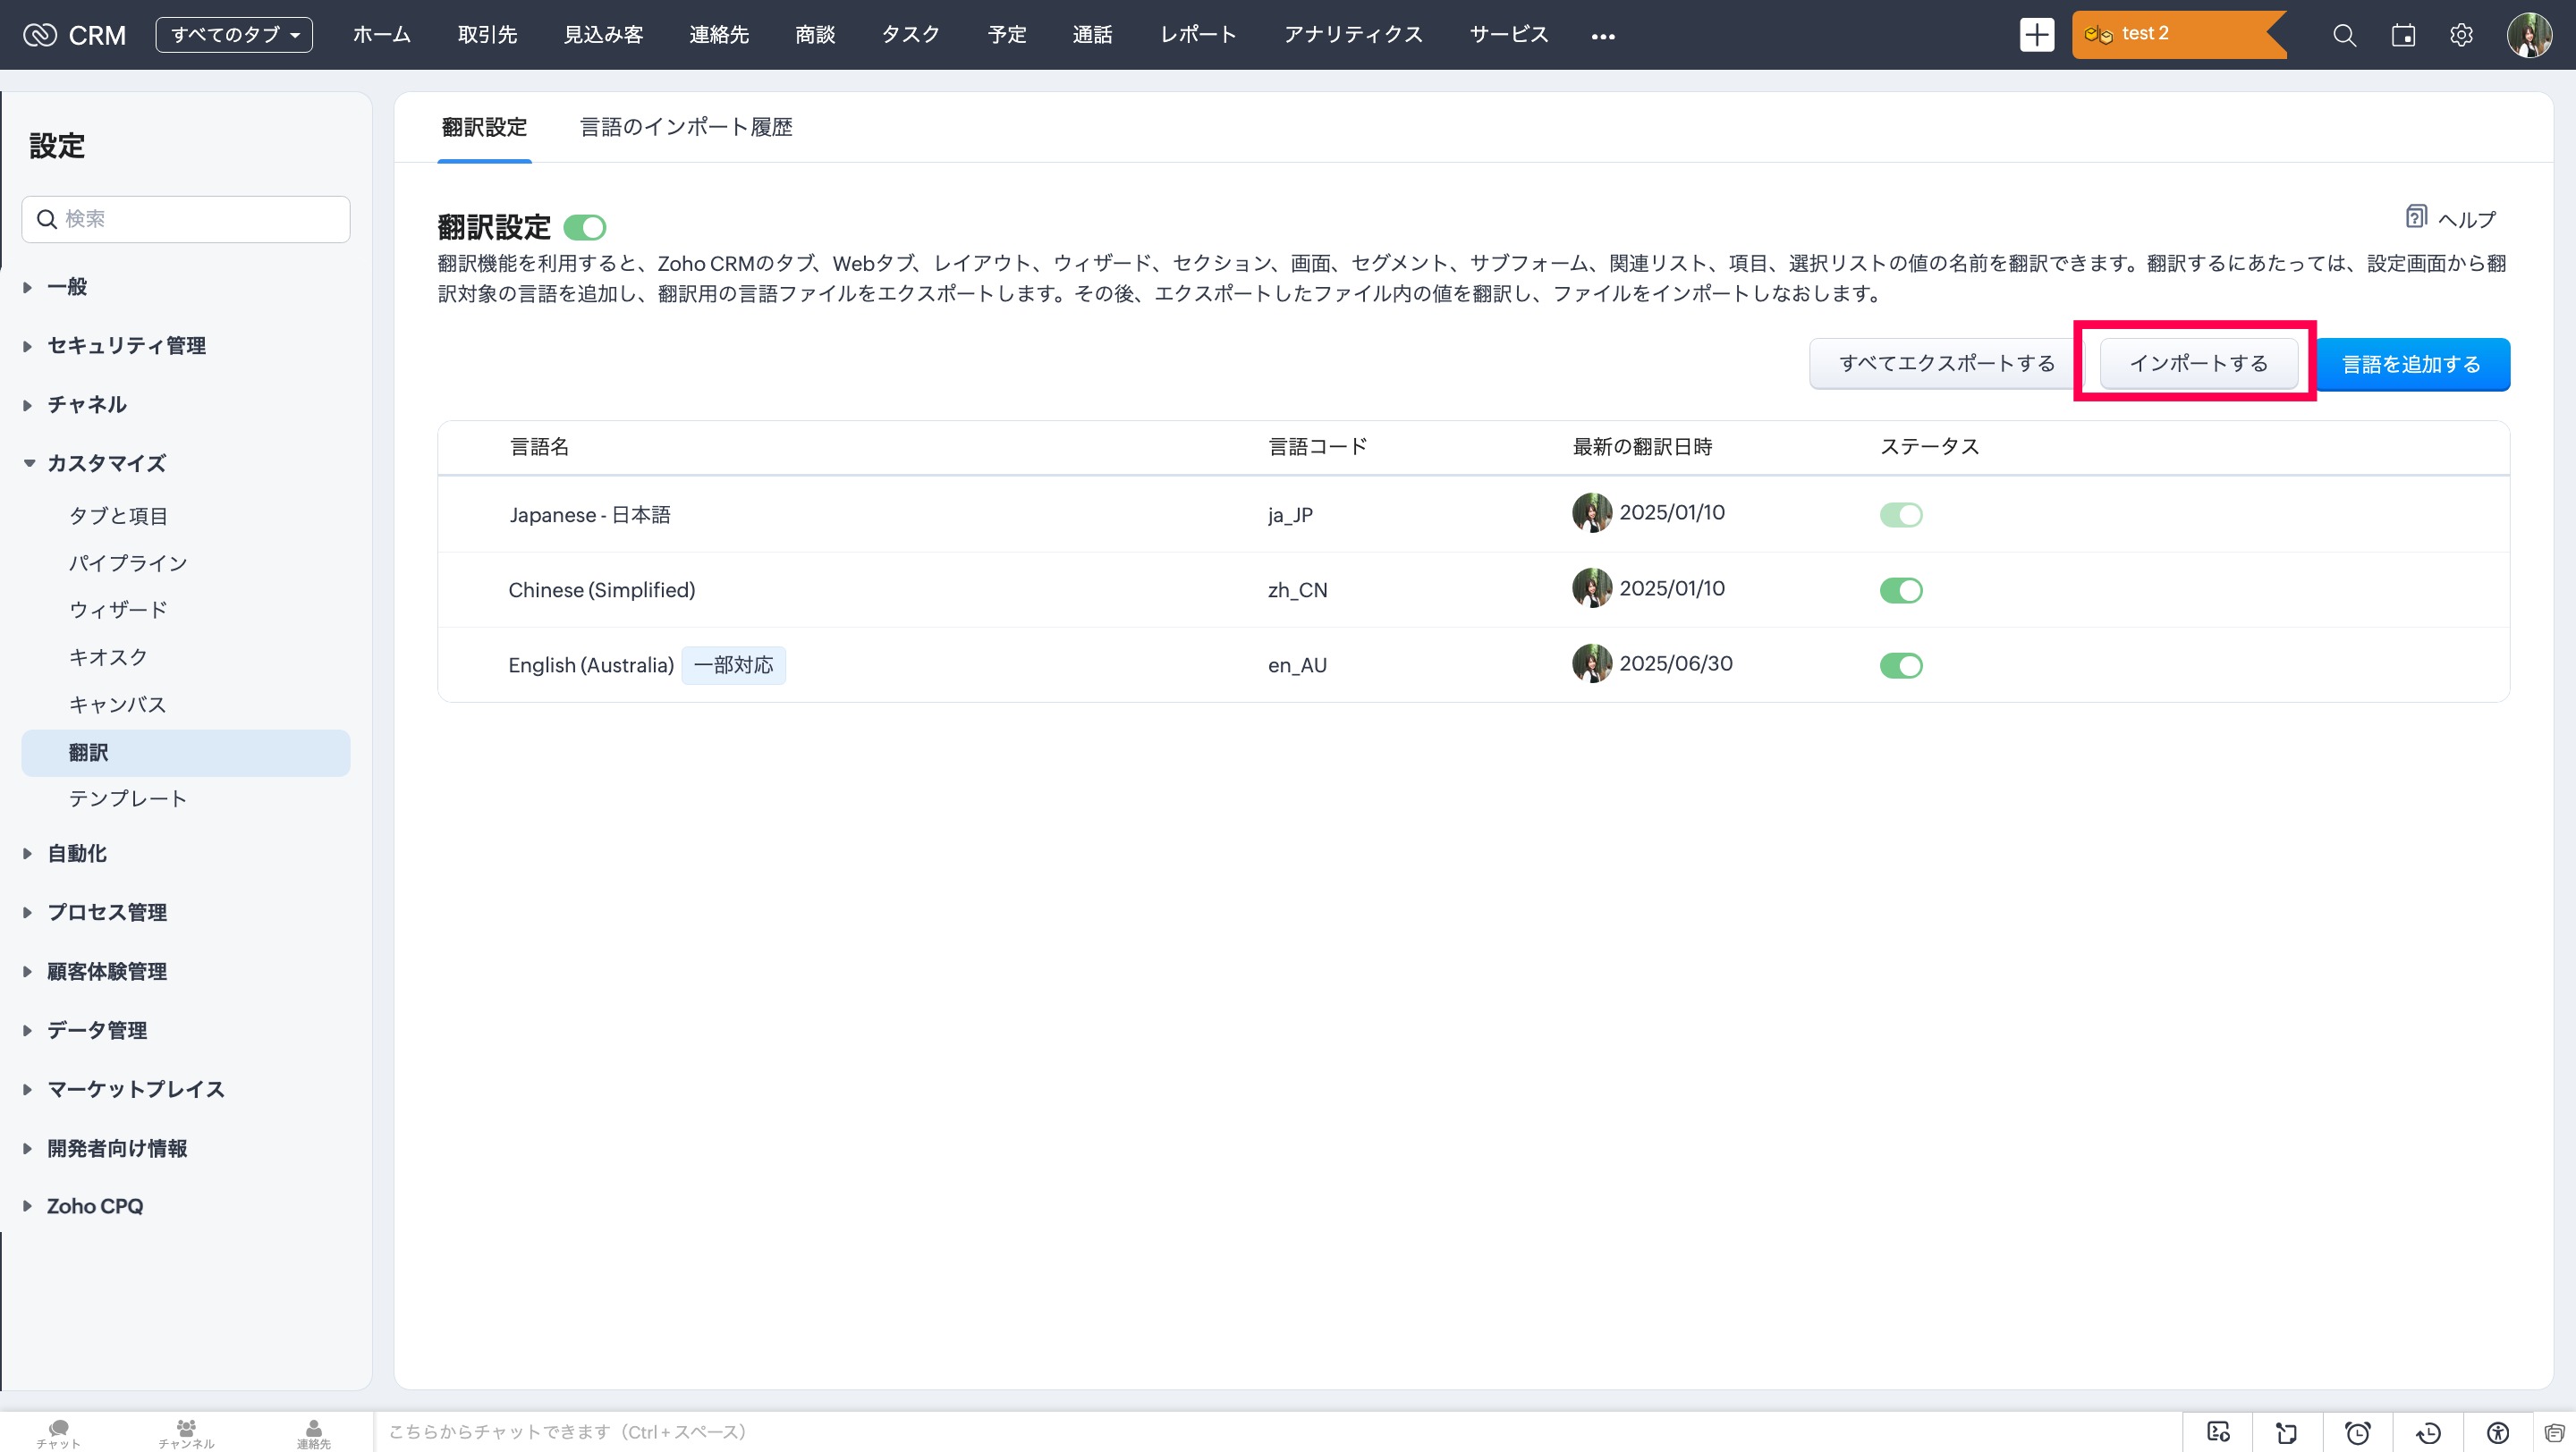Toggle the English (Australia) status switch
The width and height of the screenshot is (2576, 1452).
tap(1900, 665)
